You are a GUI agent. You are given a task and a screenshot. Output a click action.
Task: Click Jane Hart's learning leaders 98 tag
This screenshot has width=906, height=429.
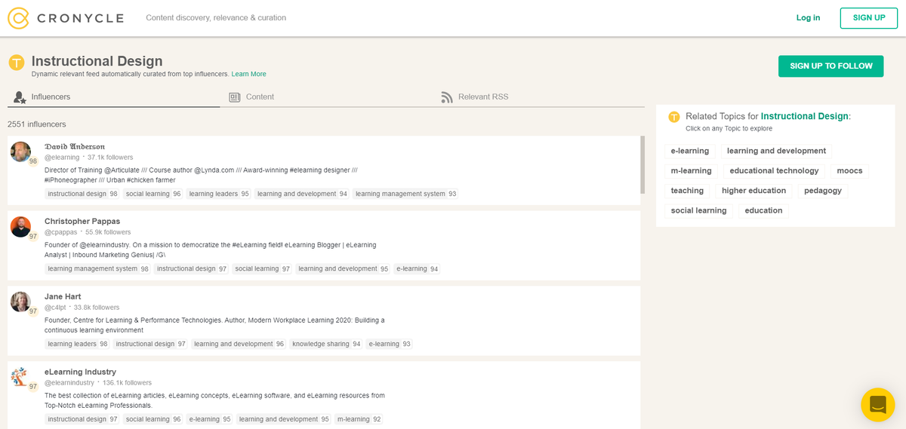pos(78,344)
